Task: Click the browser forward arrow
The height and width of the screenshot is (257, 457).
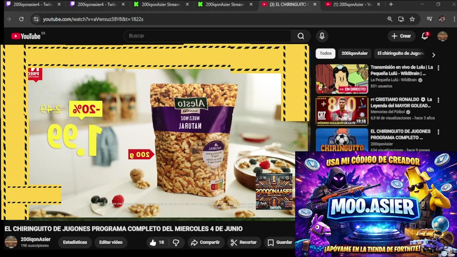Action: click(9, 19)
